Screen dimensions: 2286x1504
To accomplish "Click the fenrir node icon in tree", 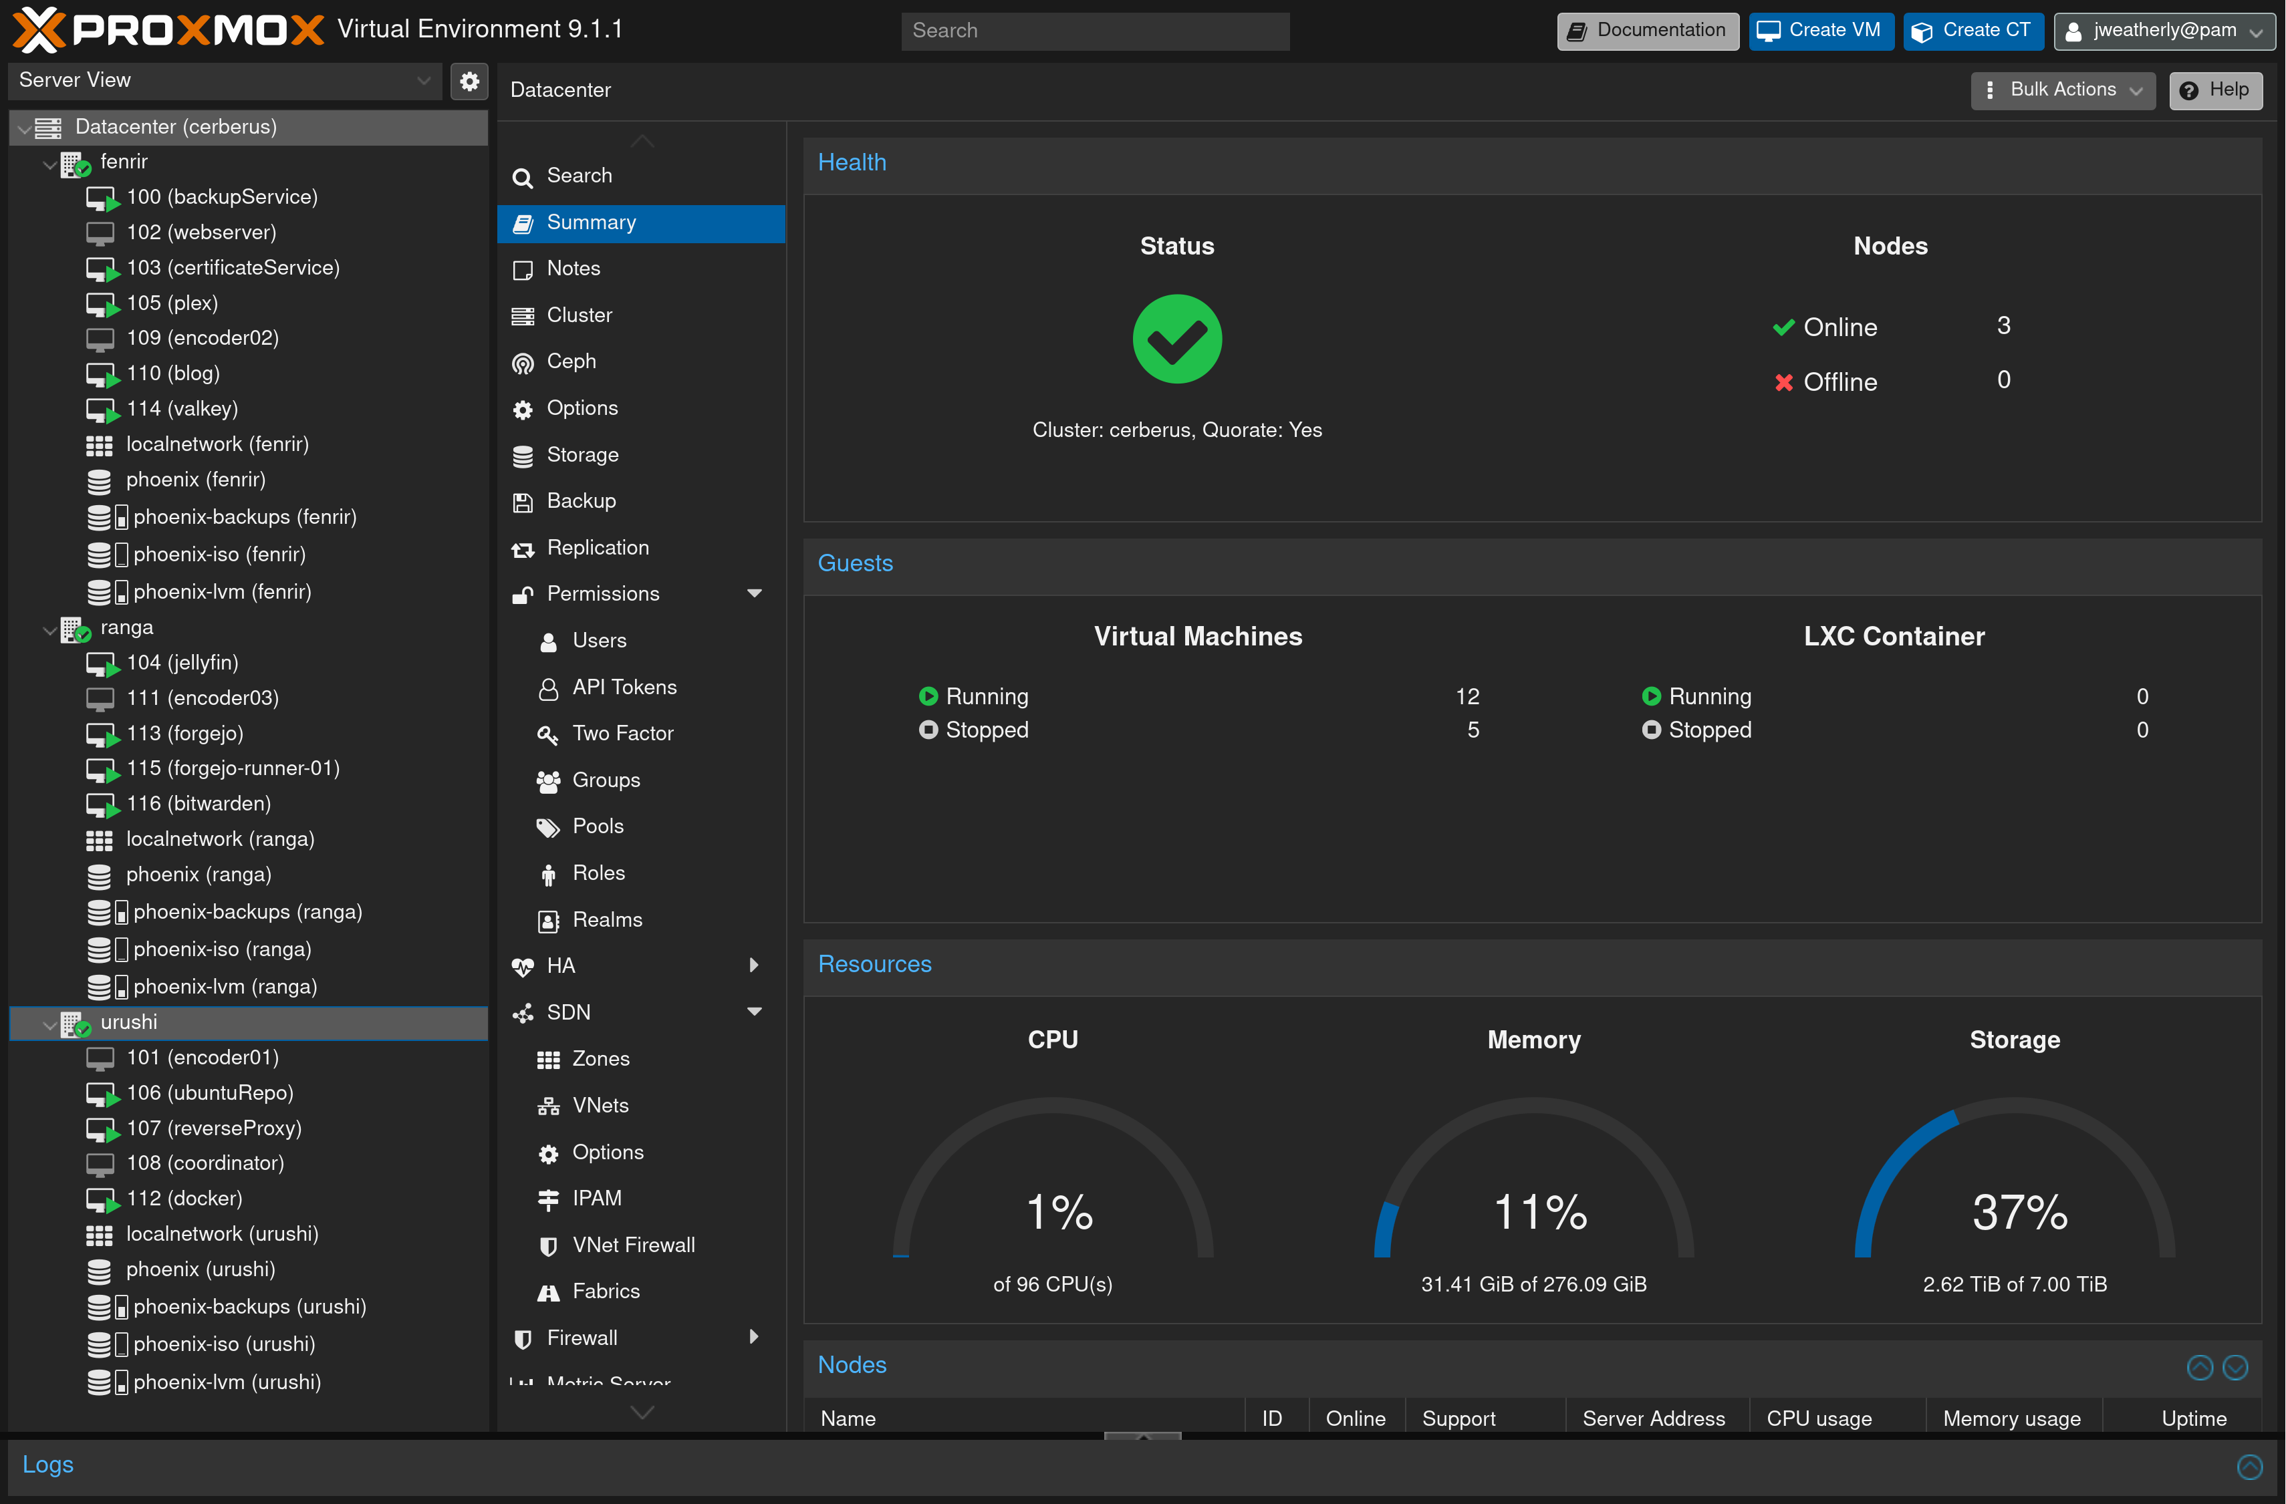I will [x=75, y=164].
